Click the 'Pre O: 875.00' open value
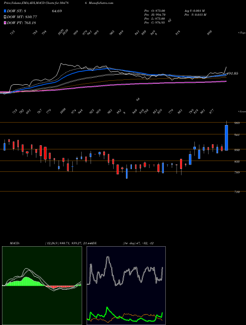Screen dimensions: 246x325 click(x=154, y=11)
